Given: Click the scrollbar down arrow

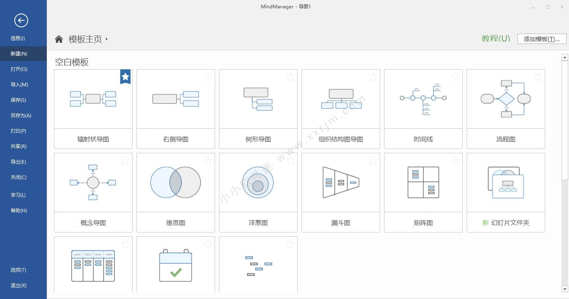Looking at the screenshot, I should pos(565,289).
